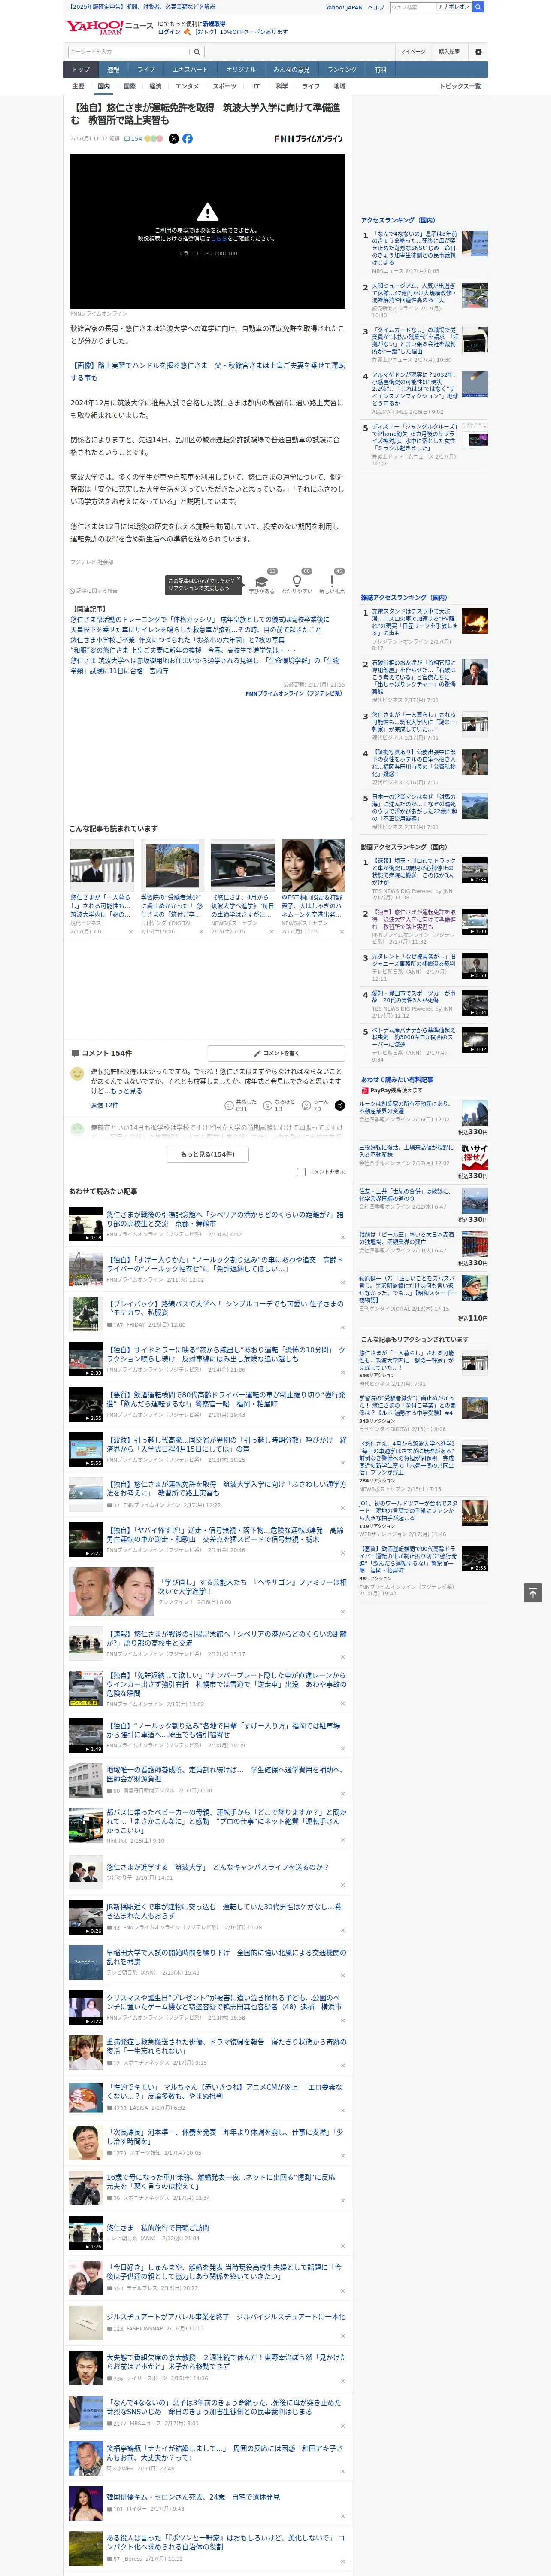Viewport: 551px width, 2576px height.
Task: Share the comment on X
Action: (x=339, y=1106)
